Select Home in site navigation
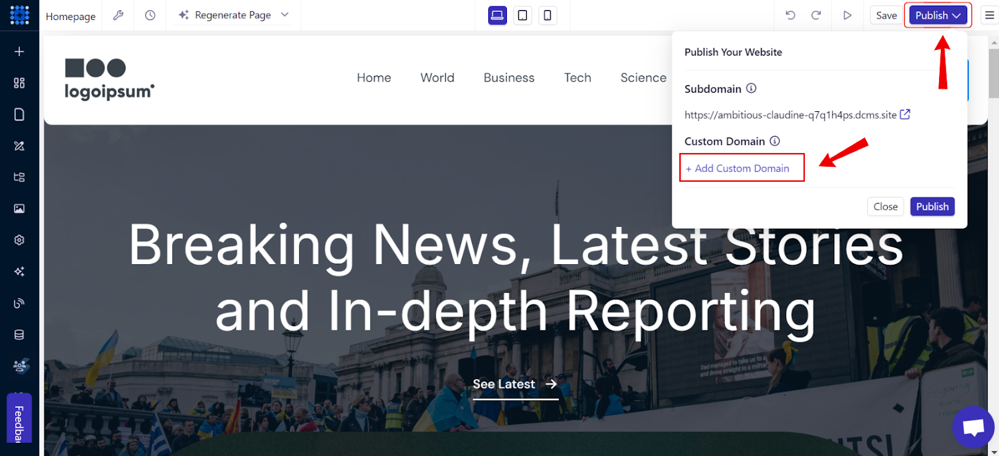Screen dimensions: 999x456 pyautogui.click(x=374, y=77)
